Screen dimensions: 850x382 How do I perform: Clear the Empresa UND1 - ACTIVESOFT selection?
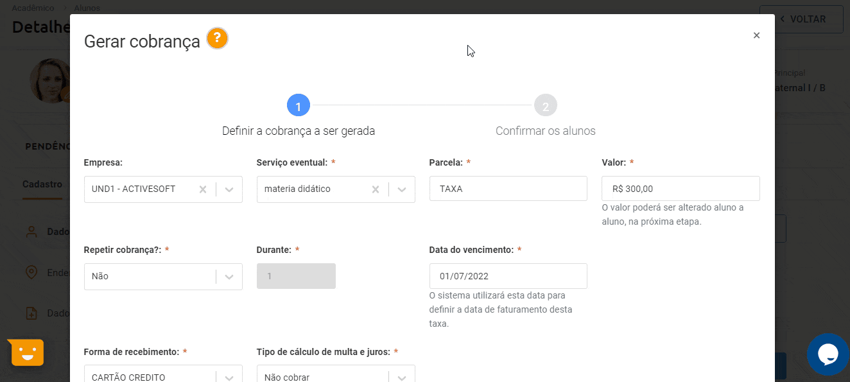pos(203,189)
